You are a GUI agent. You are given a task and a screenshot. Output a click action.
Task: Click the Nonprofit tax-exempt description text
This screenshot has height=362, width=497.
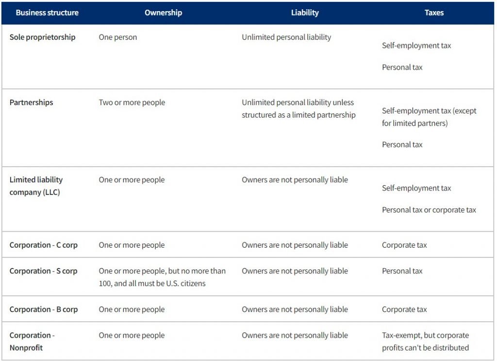(425, 341)
